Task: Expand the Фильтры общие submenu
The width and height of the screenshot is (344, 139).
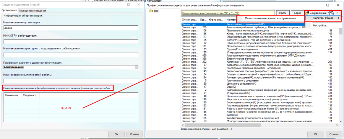Action: tap(323, 18)
